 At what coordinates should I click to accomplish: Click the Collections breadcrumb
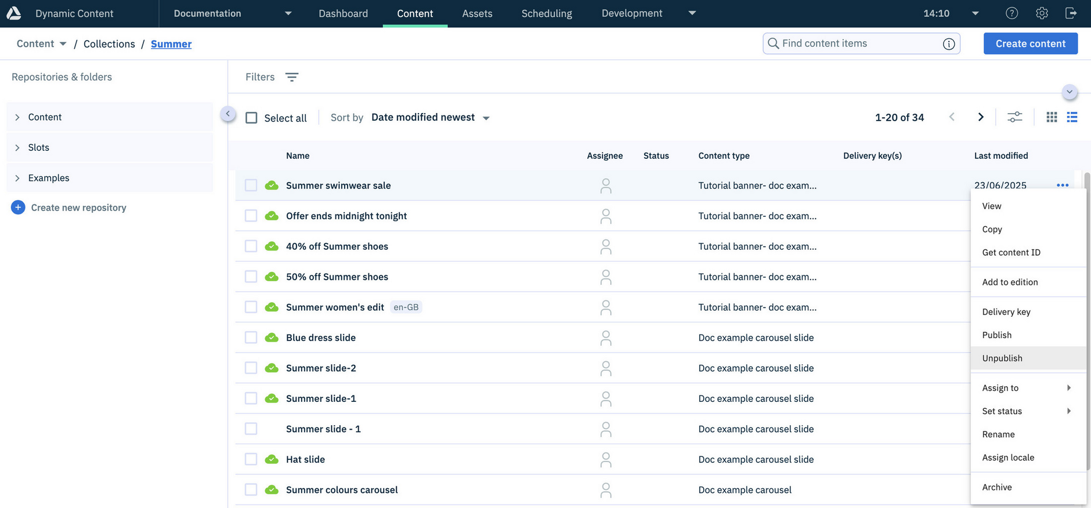pos(109,44)
